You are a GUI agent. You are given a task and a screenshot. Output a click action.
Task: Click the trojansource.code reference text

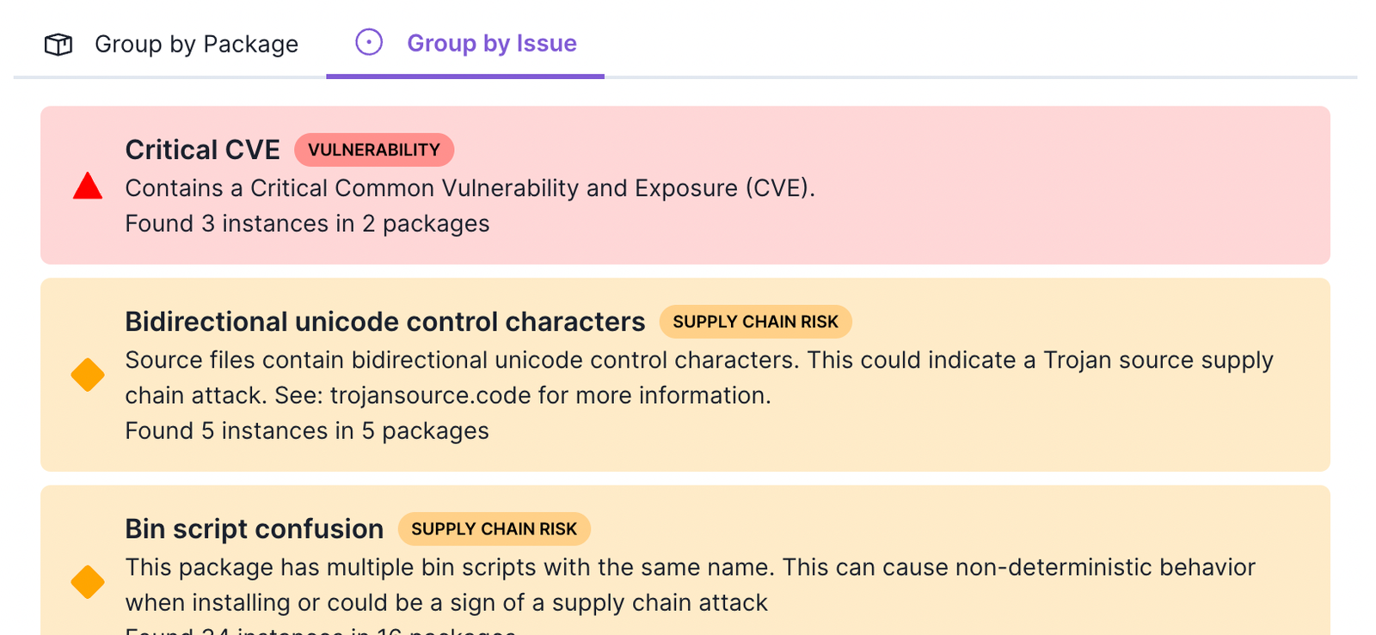(x=430, y=395)
